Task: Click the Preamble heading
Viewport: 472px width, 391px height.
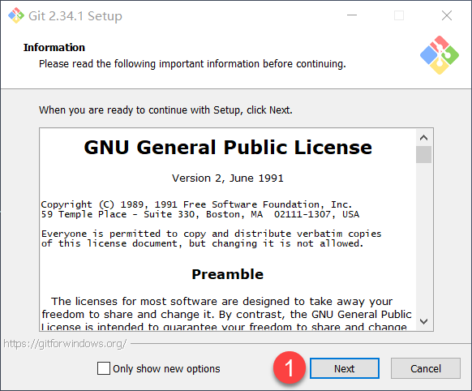Action: click(228, 274)
